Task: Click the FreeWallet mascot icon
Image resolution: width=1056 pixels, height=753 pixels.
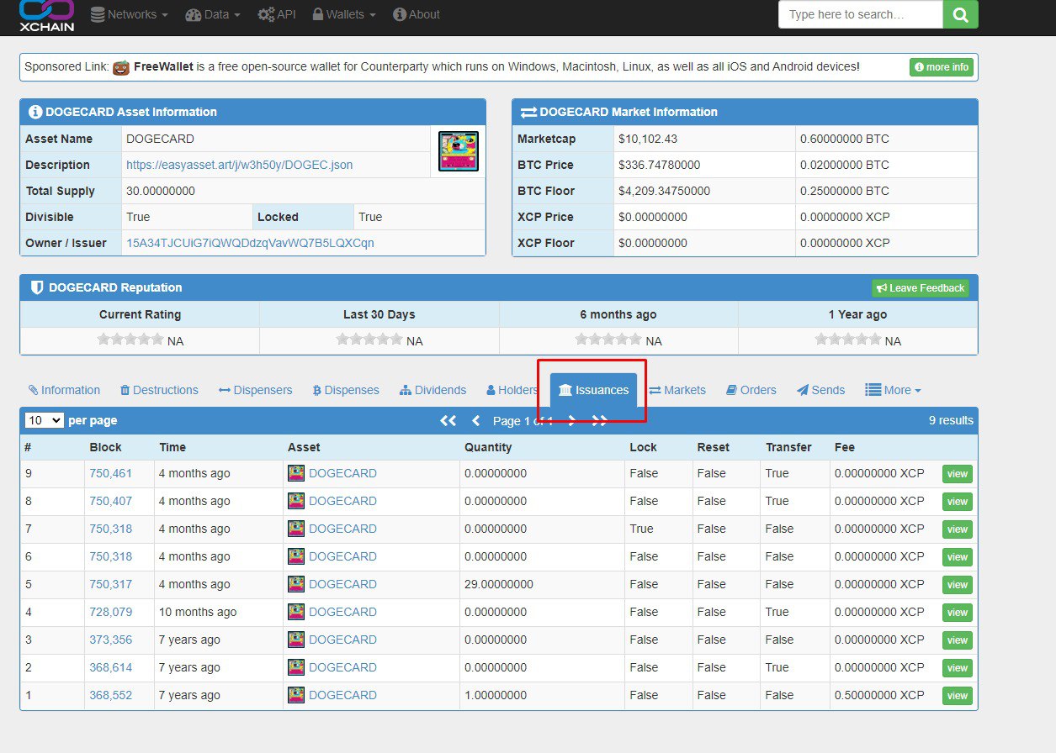Action: (x=121, y=67)
